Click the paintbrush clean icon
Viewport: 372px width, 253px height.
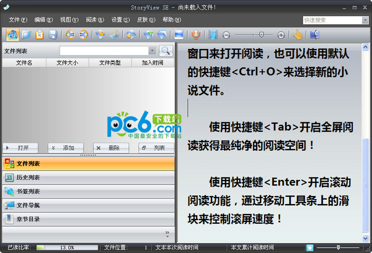(114, 35)
